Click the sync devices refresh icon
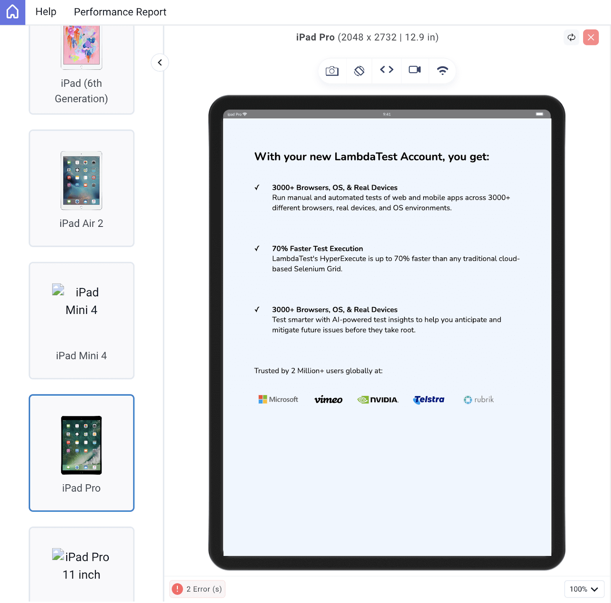 (x=571, y=37)
